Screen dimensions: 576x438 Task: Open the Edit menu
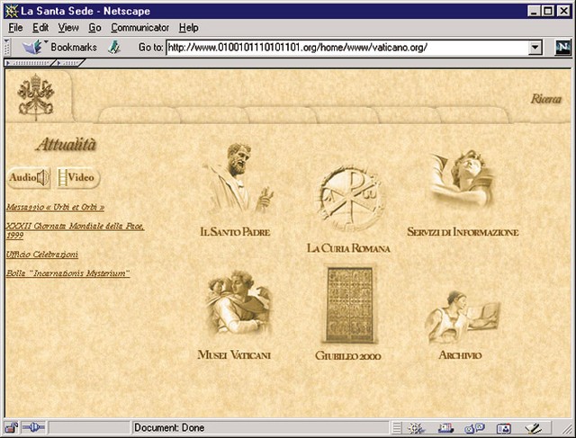coord(40,28)
